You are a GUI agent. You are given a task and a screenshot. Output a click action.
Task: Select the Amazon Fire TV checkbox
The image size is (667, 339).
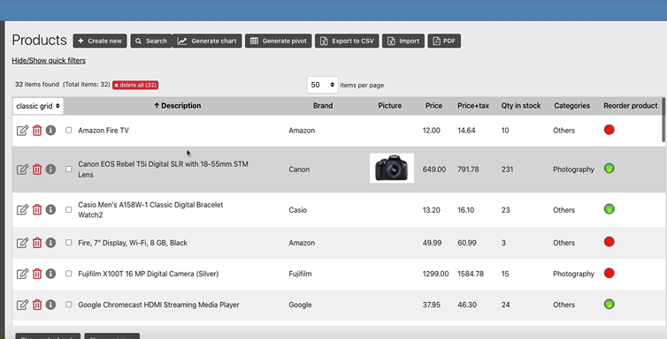[x=68, y=131]
